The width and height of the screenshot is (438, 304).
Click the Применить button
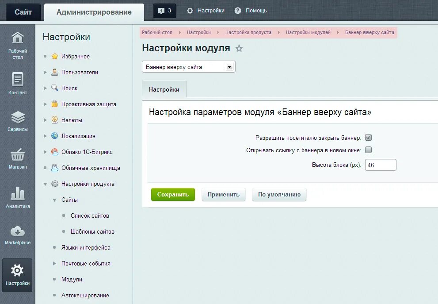(x=224, y=194)
